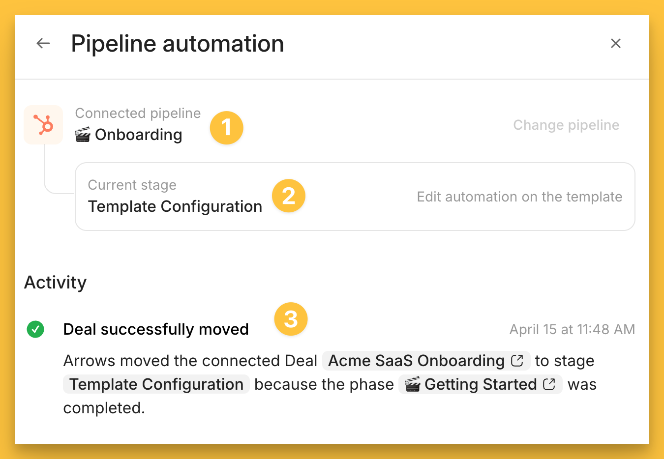Image resolution: width=664 pixels, height=459 pixels.
Task: Click the Change pipeline link
Action: (566, 125)
